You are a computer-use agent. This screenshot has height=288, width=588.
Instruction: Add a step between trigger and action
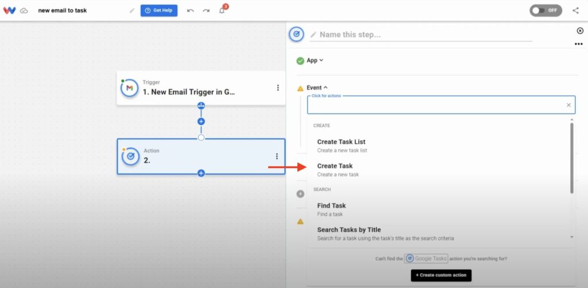201,122
